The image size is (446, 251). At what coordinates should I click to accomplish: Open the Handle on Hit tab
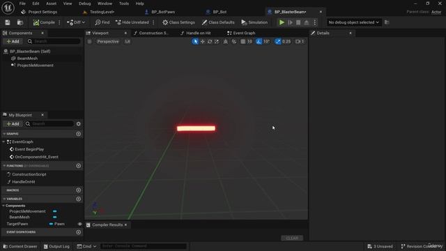[x=198, y=33]
